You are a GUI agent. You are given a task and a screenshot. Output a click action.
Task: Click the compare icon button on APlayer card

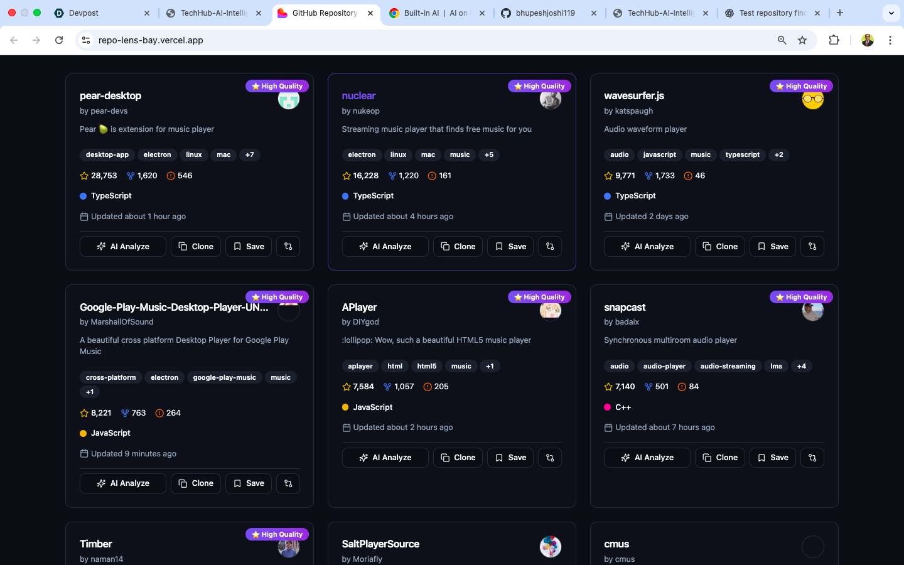[x=550, y=458]
